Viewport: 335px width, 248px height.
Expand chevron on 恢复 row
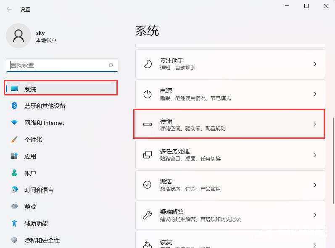click(315, 245)
